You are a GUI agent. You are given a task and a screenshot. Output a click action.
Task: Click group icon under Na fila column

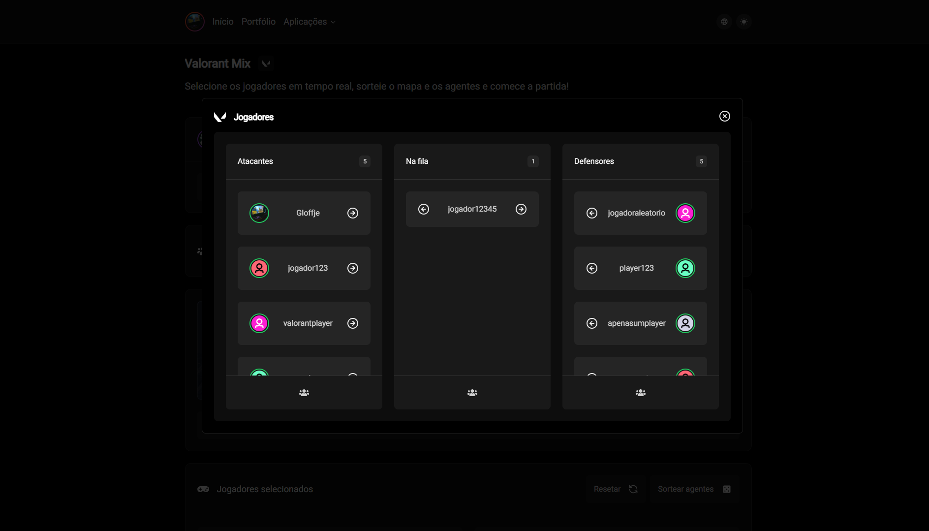pyautogui.click(x=472, y=393)
